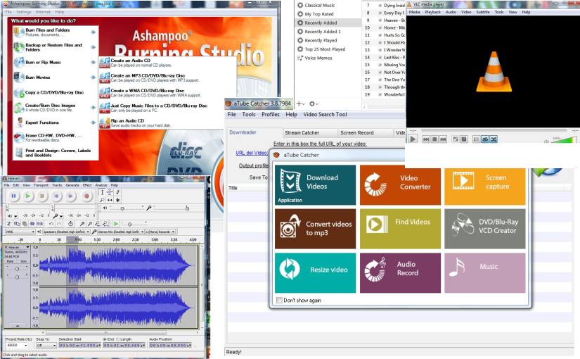Select Audacity's Envelope tool
The height and width of the screenshot is (359, 580).
tap(110, 192)
